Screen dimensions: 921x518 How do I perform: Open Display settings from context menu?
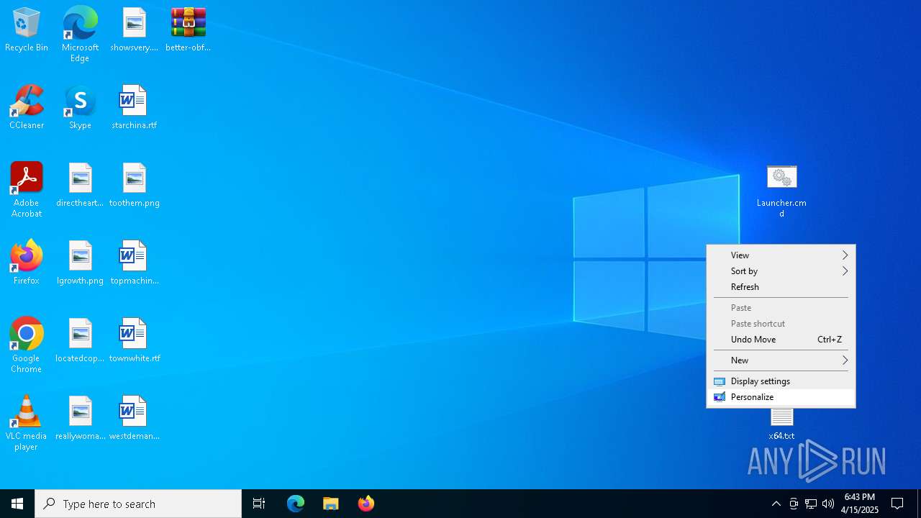[x=781, y=381]
